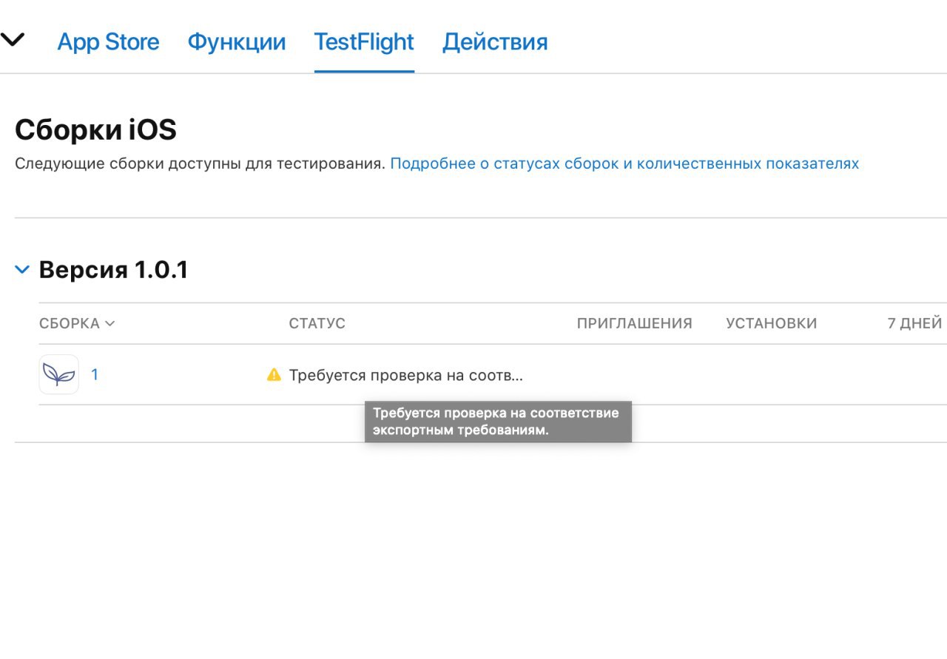Click the УСТАНОВКИ column header
The width and height of the screenshot is (947, 659).
[x=772, y=323]
